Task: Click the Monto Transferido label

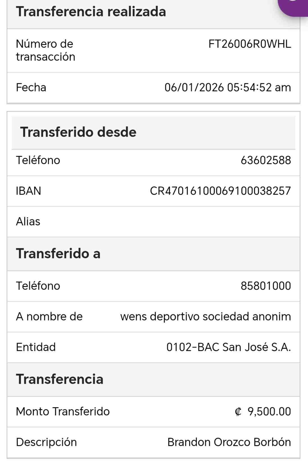Action: (x=63, y=412)
